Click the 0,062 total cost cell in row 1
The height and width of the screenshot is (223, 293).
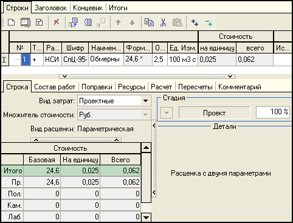coord(255,60)
